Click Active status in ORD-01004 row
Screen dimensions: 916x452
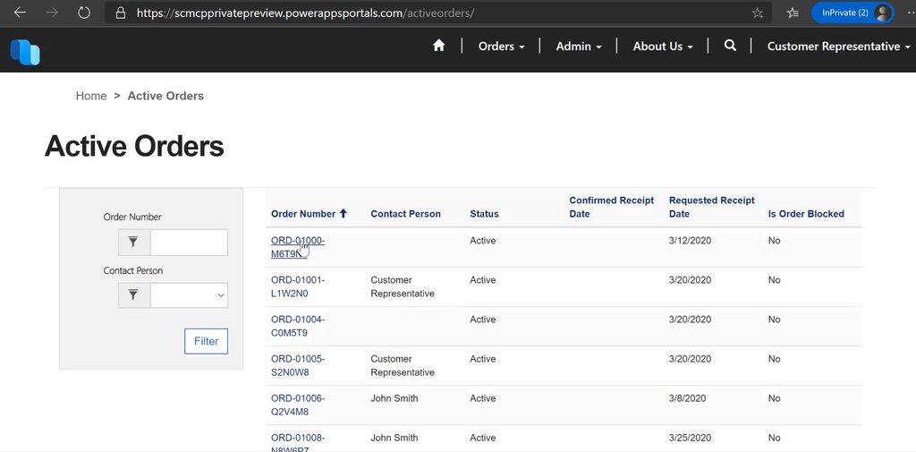coord(482,320)
